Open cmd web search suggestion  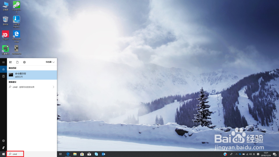point(32,87)
